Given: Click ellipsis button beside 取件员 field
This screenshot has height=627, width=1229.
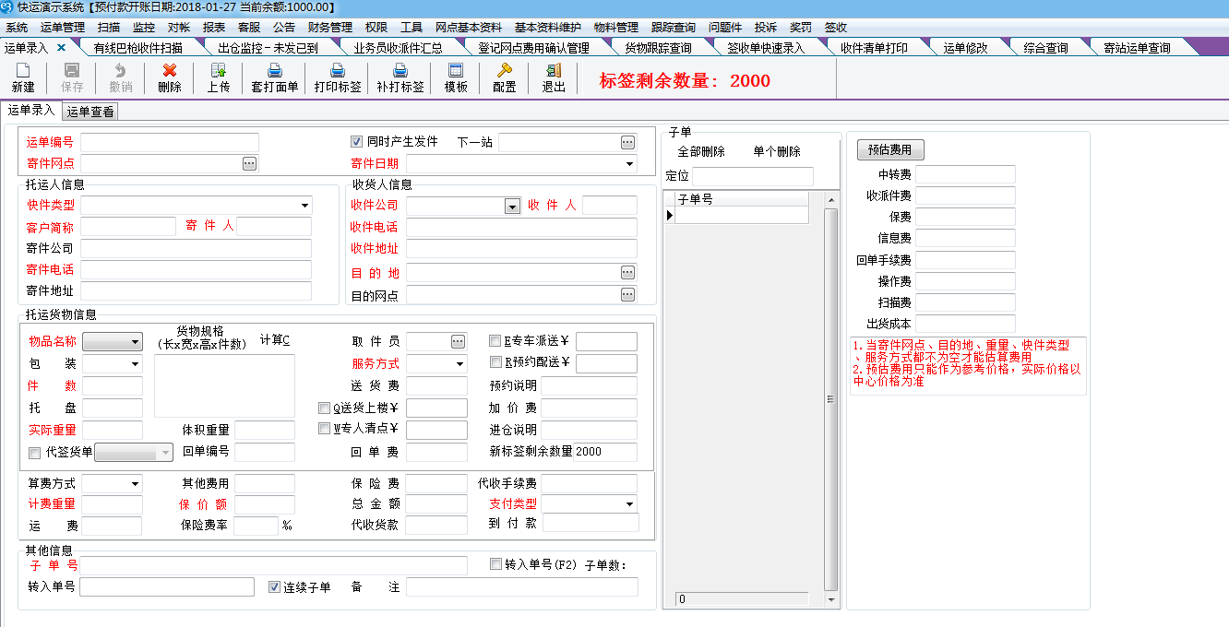Looking at the screenshot, I should (x=458, y=341).
